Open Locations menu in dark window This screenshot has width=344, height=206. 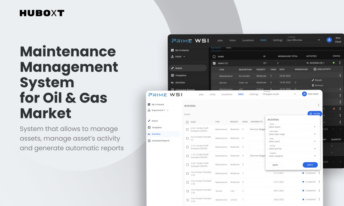pyautogui.click(x=248, y=40)
